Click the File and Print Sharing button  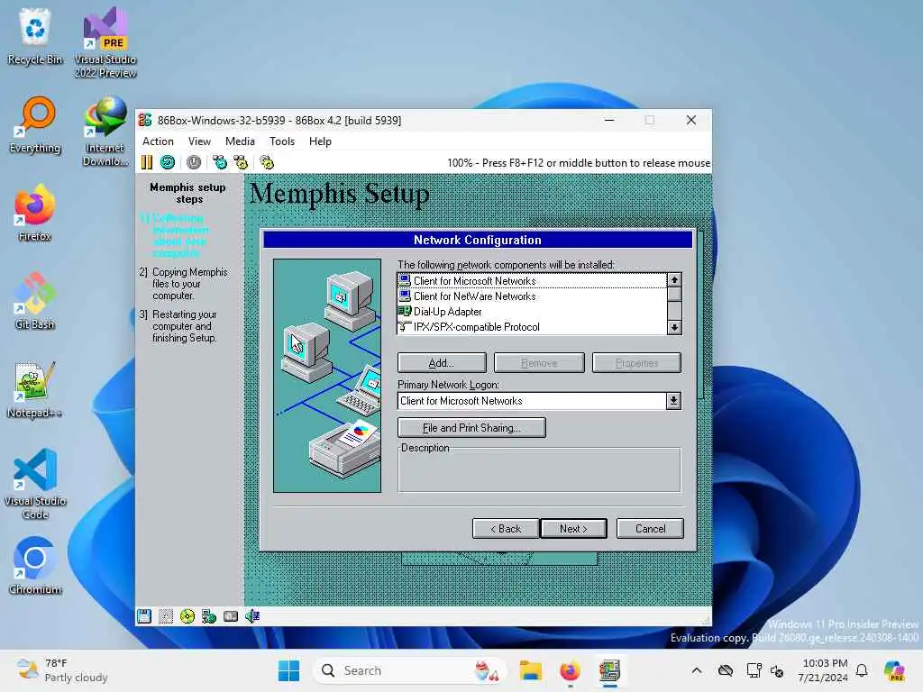click(x=471, y=428)
